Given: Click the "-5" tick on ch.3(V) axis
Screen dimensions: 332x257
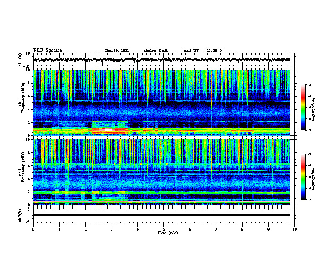Looking at the screenshot, I should point(29,222).
